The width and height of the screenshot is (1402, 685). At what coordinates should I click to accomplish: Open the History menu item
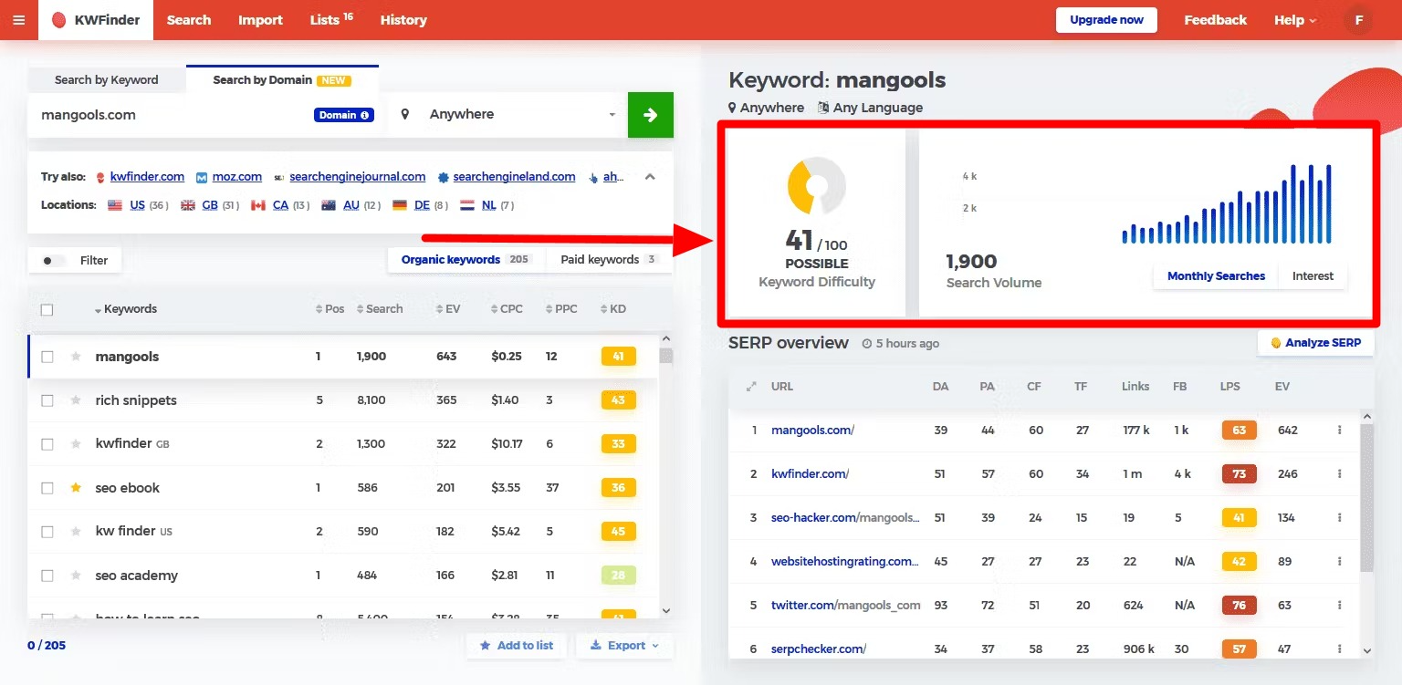pyautogui.click(x=403, y=20)
